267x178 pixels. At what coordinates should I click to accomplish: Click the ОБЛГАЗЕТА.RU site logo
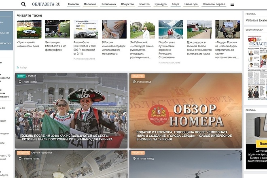(46, 4)
